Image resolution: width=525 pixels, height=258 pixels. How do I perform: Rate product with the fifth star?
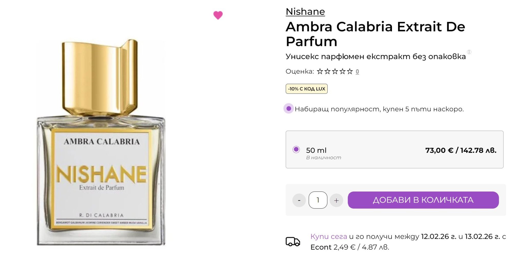[350, 71]
